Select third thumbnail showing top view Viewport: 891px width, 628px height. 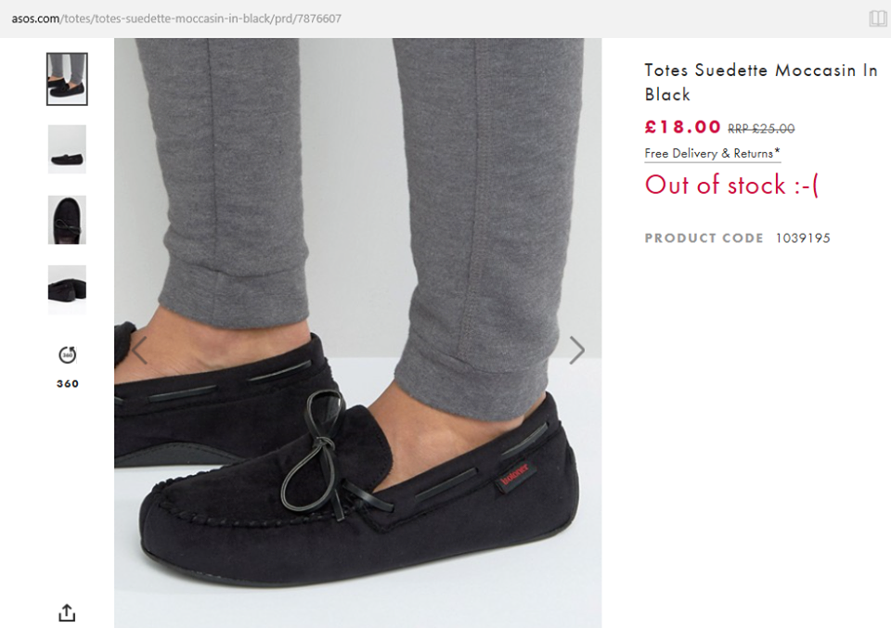67,220
